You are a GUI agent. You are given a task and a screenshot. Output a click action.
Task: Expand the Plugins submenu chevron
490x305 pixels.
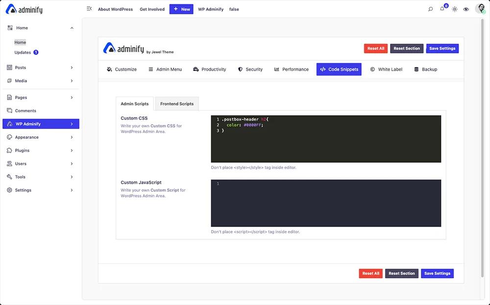tap(72, 151)
